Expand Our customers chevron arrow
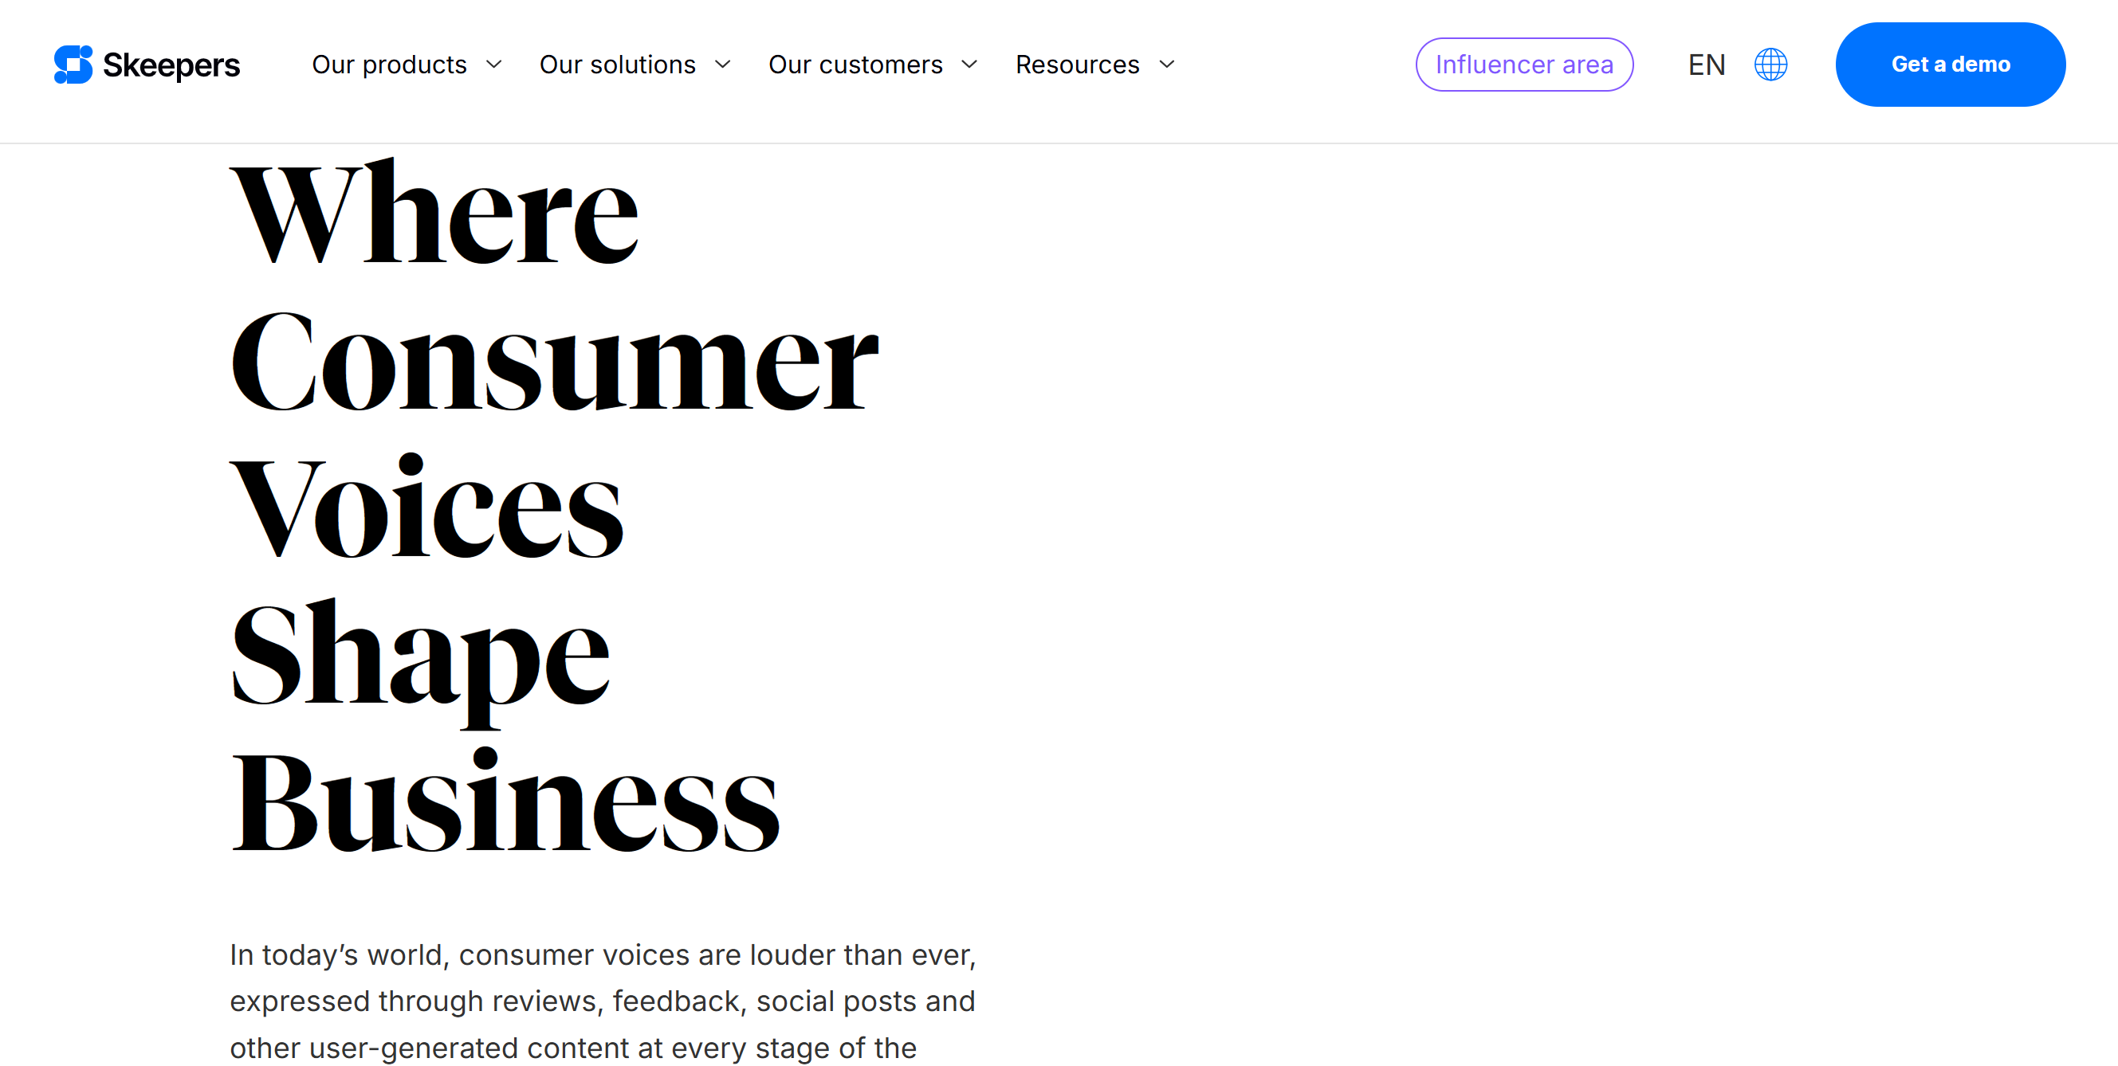 [969, 64]
